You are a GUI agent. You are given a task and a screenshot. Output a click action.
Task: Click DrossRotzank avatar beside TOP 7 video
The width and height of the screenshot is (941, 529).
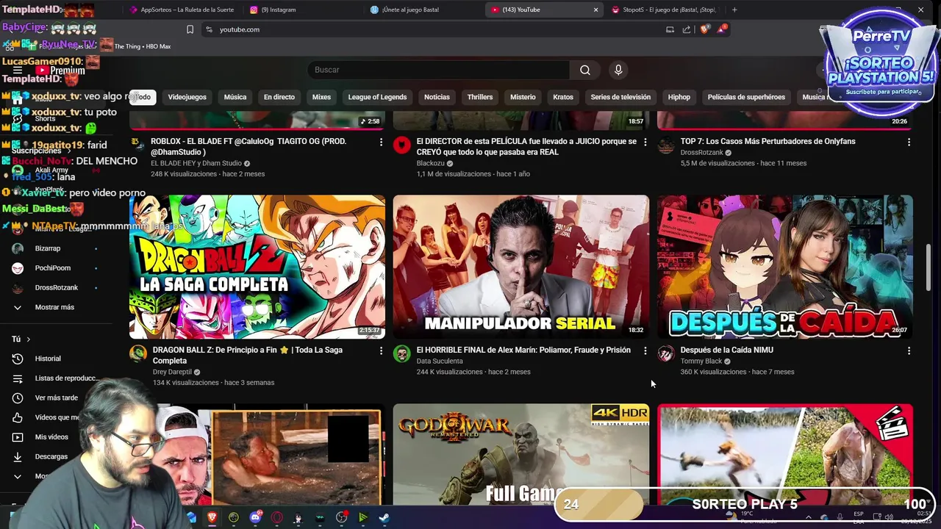(x=666, y=145)
